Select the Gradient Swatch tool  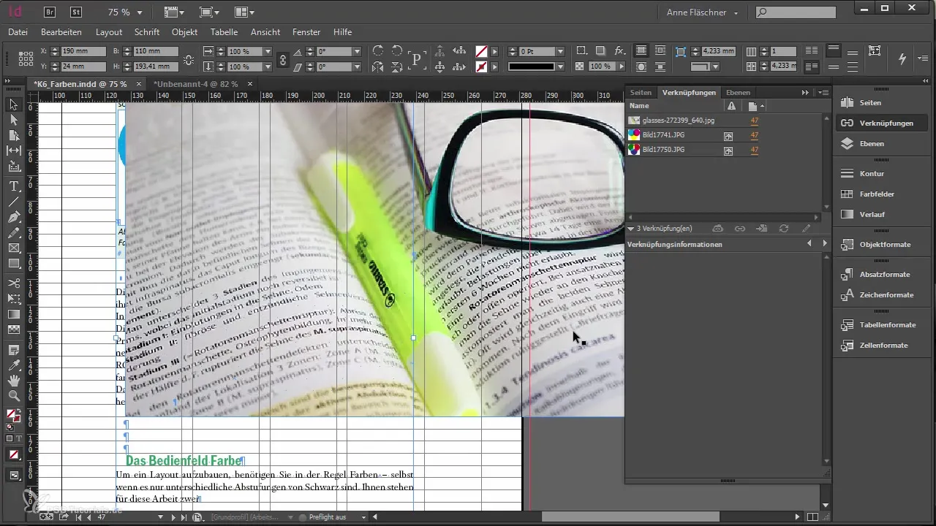click(x=13, y=314)
